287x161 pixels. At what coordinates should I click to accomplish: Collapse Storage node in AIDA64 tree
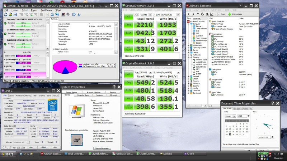pyautogui.click(x=188, y=57)
